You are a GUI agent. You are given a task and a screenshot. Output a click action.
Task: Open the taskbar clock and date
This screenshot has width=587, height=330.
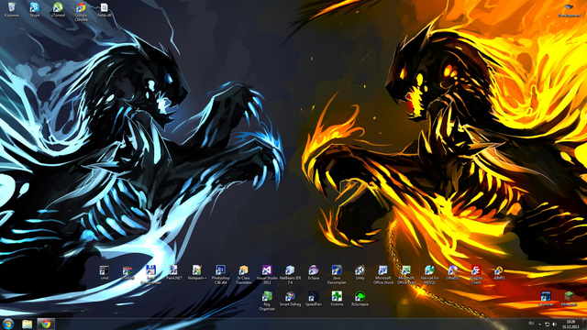tap(570, 324)
